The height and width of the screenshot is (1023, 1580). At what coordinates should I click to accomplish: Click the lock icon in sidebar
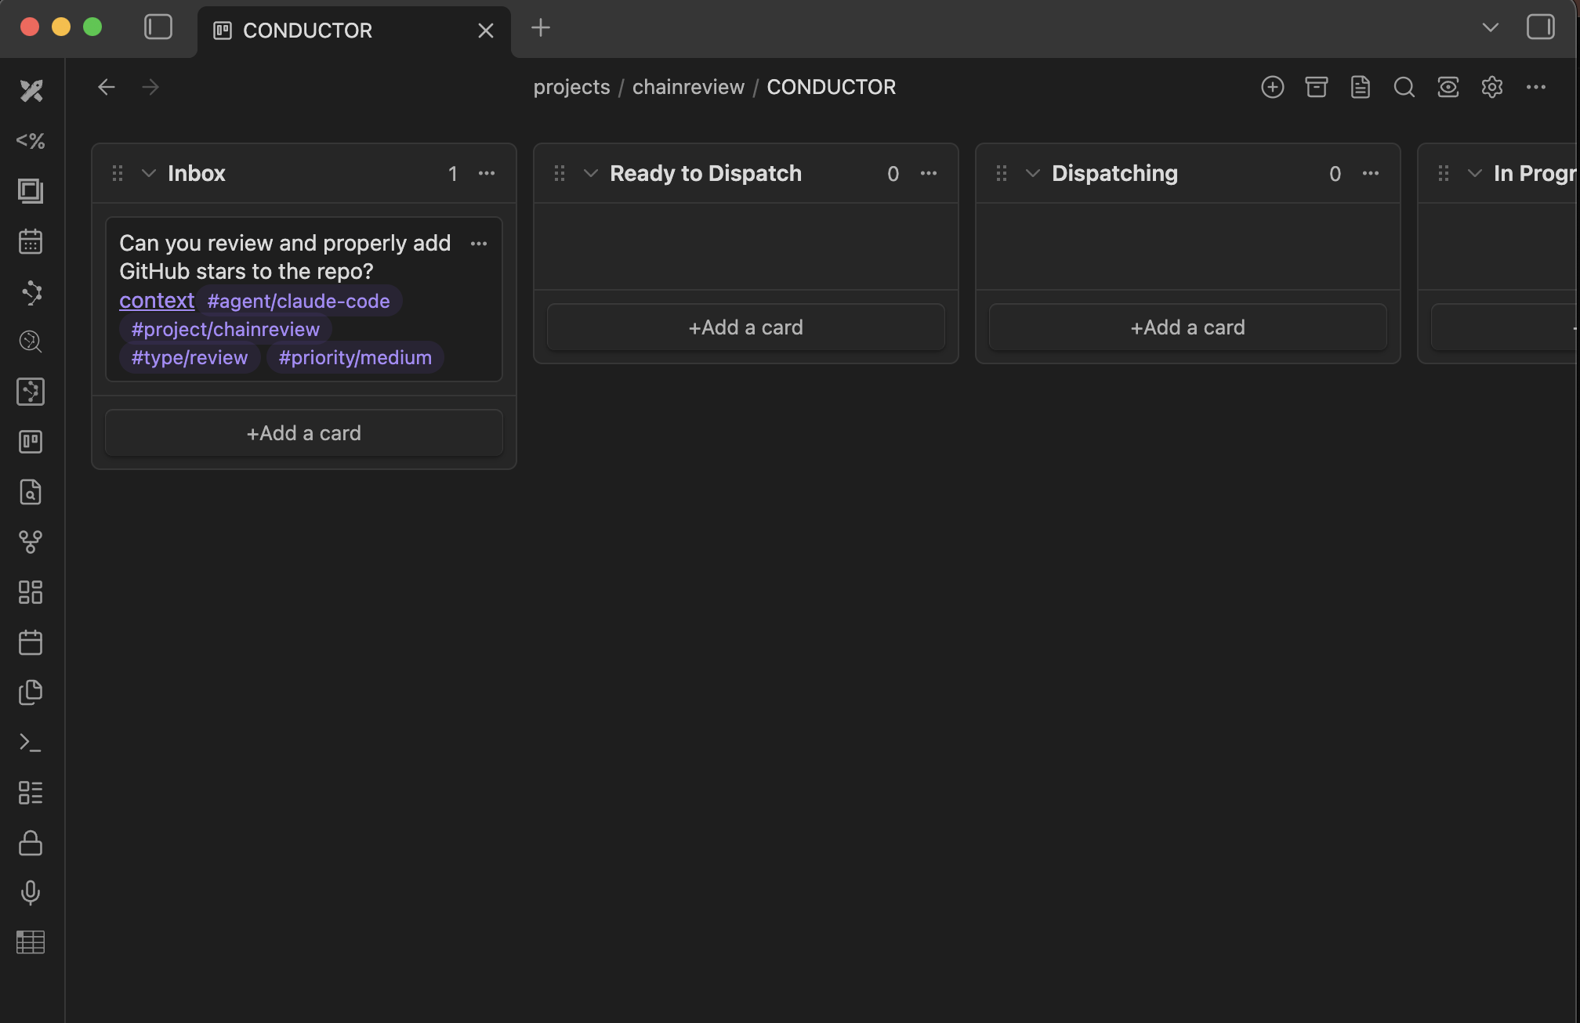(31, 844)
